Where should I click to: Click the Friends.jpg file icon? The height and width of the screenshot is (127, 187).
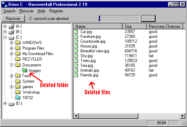click(76, 75)
